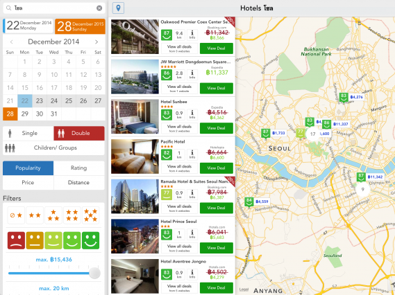Select check-in date 22 December 2014 box
The height and width of the screenshot is (295, 395).
[28, 26]
